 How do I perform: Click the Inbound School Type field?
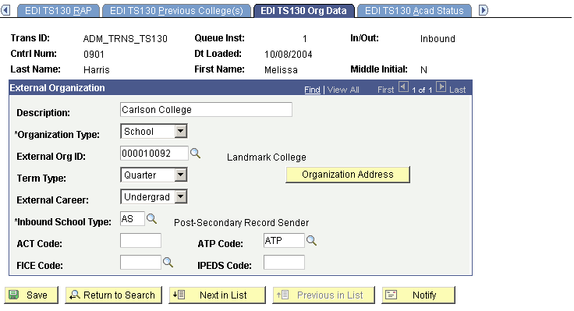coord(132,219)
